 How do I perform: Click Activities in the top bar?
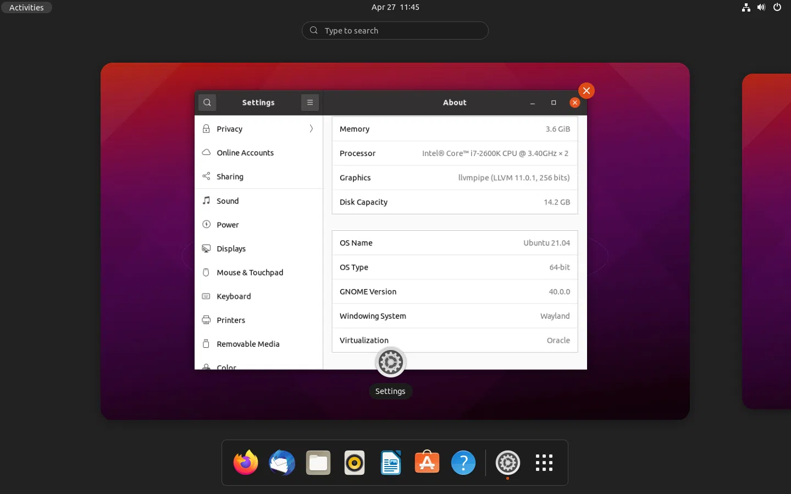(x=26, y=7)
